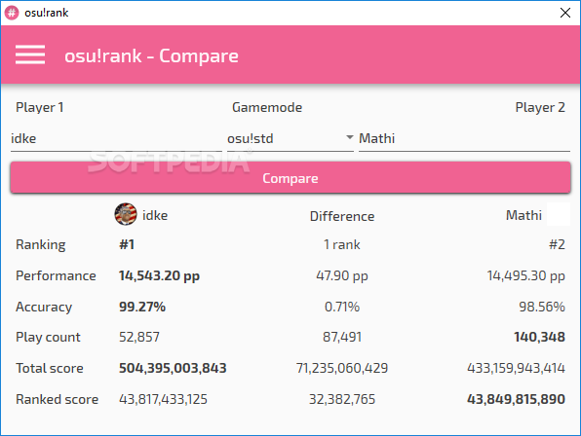
Task: Click the 1 rank difference value
Action: pyautogui.click(x=341, y=244)
